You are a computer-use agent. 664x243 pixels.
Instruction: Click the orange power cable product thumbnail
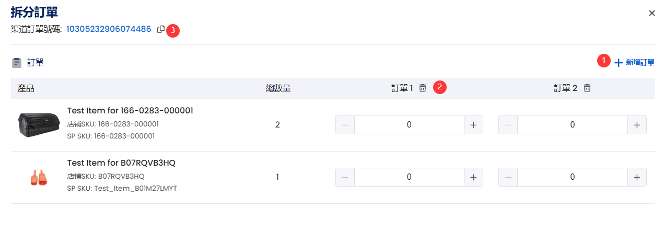click(x=39, y=178)
